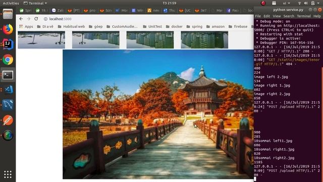The width and height of the screenshot is (323, 182).
Task: Open the CustomAudie... bookmark folder
Action: coord(122,26)
